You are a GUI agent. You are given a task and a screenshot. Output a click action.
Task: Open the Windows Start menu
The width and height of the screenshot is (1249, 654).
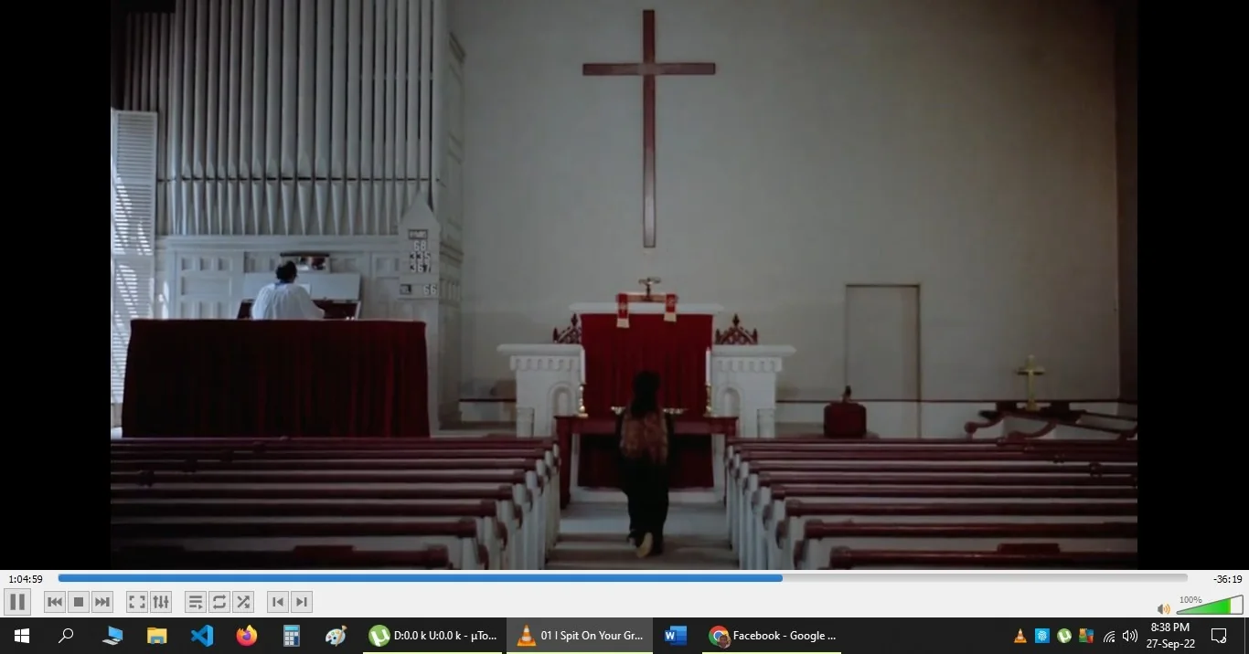pyautogui.click(x=21, y=636)
